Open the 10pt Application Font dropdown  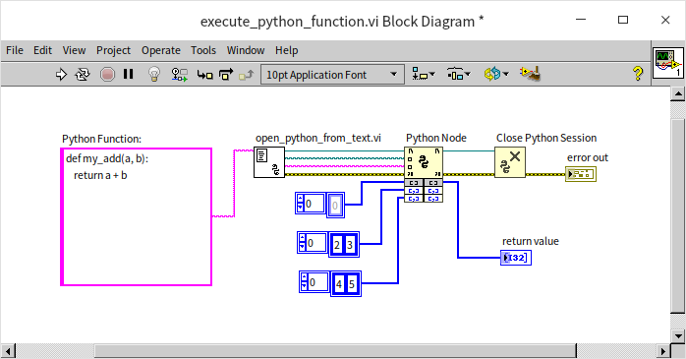(x=331, y=75)
